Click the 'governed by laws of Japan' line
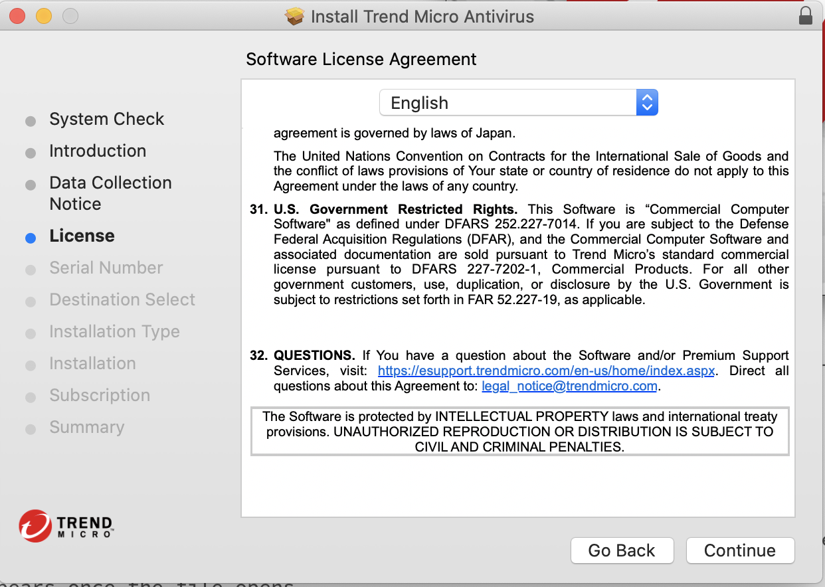Screen dimensions: 825x587 pos(395,133)
